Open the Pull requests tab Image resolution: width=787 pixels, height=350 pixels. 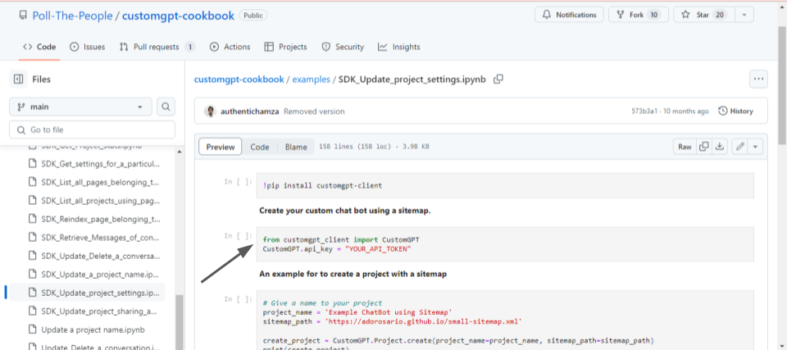click(157, 47)
